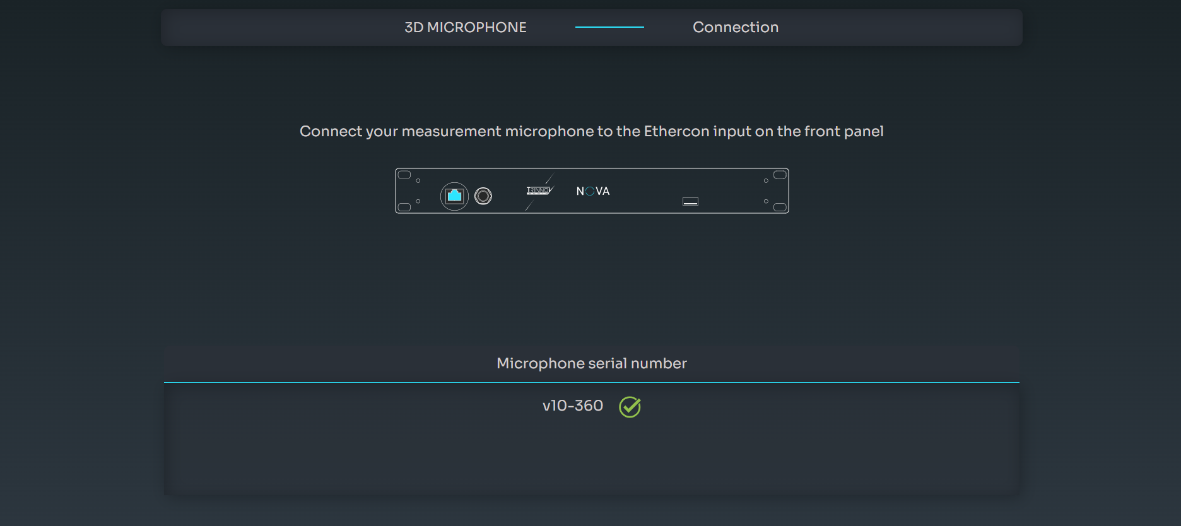Click the upper-left screw hole on the panel
Viewport: 1181px width, 526px height.
click(418, 181)
